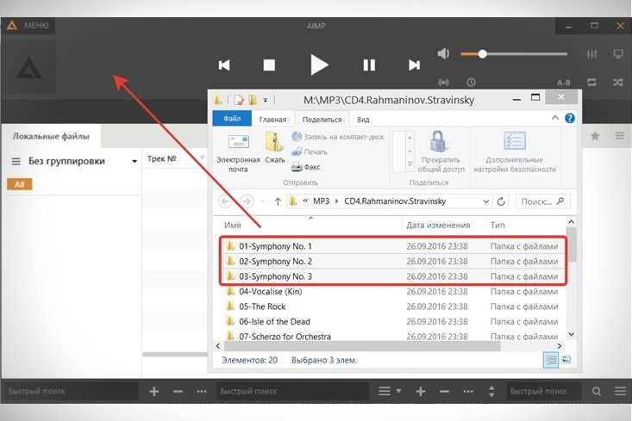This screenshot has width=632, height=421.
Task: Focus the middle Быстрый поиск field
Action: (292, 391)
